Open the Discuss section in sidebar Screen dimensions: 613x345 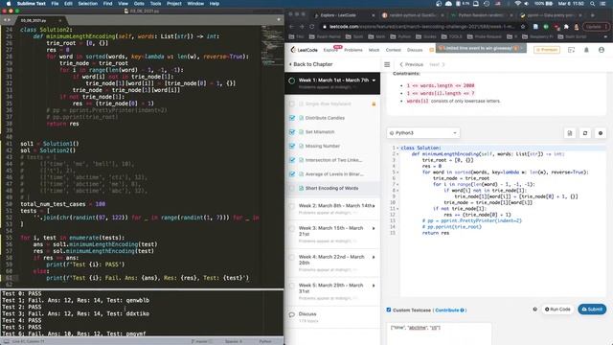pos(307,314)
